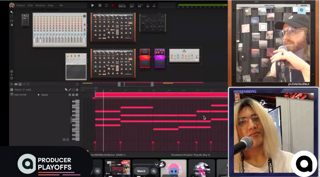Image resolution: width=320 pixels, height=177 pixels.
Task: Start playback with the Play button
Action: click(x=93, y=5)
